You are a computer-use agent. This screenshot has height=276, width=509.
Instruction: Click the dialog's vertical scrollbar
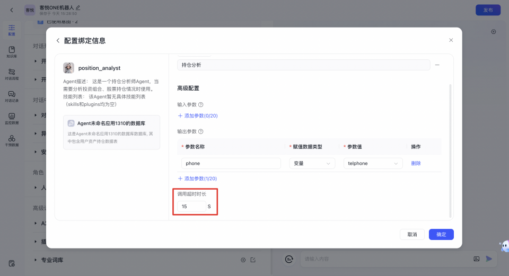coord(450,151)
